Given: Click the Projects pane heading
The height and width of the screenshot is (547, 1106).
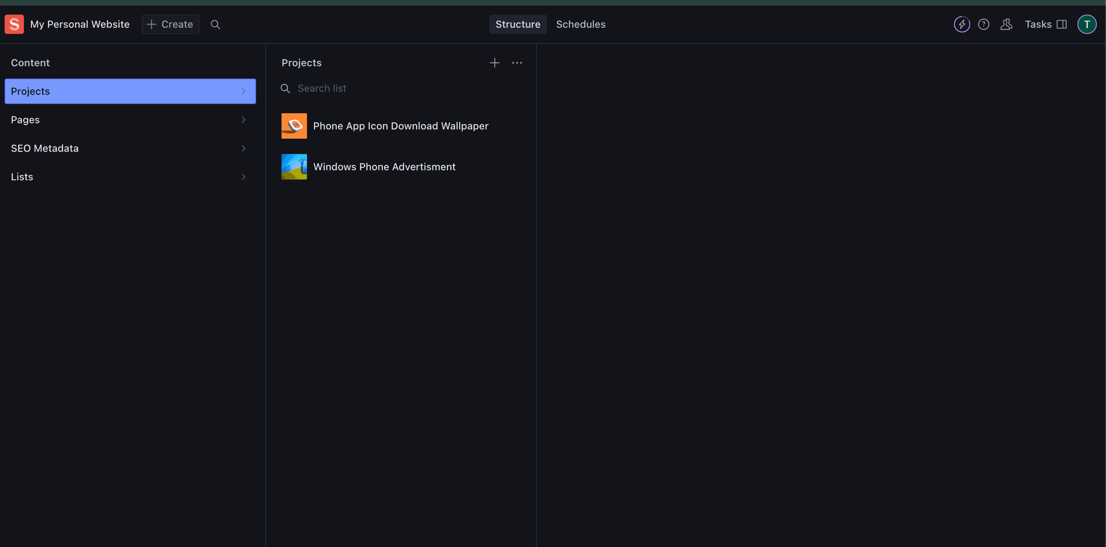Looking at the screenshot, I should 302,63.
